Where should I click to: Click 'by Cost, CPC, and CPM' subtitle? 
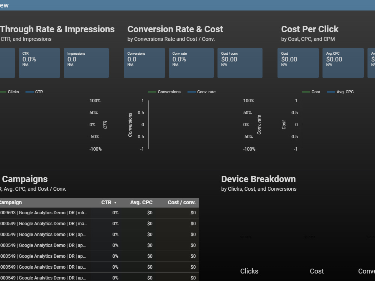[308, 39]
